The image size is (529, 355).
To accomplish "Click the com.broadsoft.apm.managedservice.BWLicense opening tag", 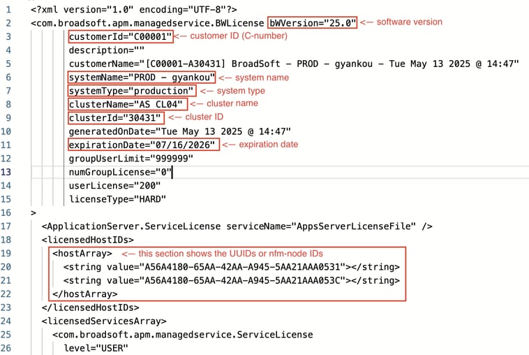I will (x=147, y=23).
